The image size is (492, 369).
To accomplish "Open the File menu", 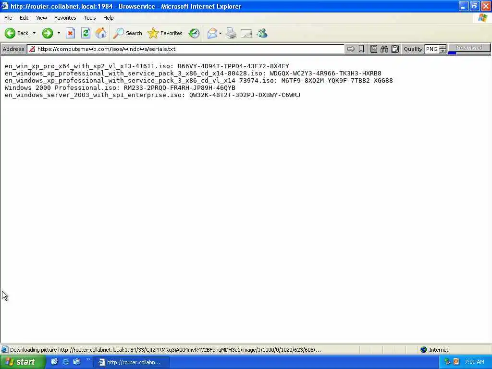I will (8, 18).
